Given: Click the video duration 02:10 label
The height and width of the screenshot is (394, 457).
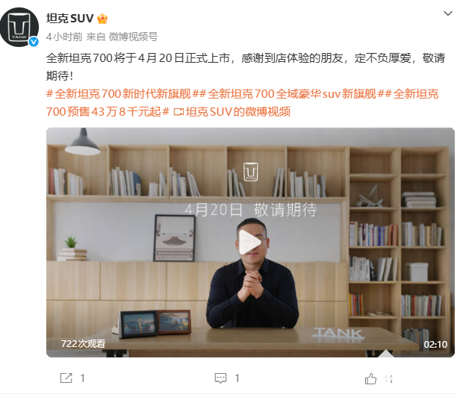Looking at the screenshot, I should [x=435, y=344].
